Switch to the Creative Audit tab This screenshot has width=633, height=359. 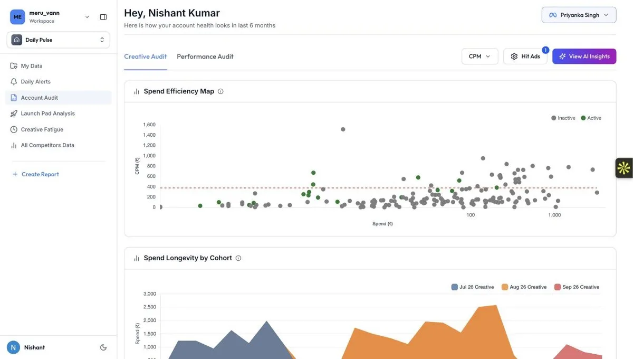(x=146, y=56)
